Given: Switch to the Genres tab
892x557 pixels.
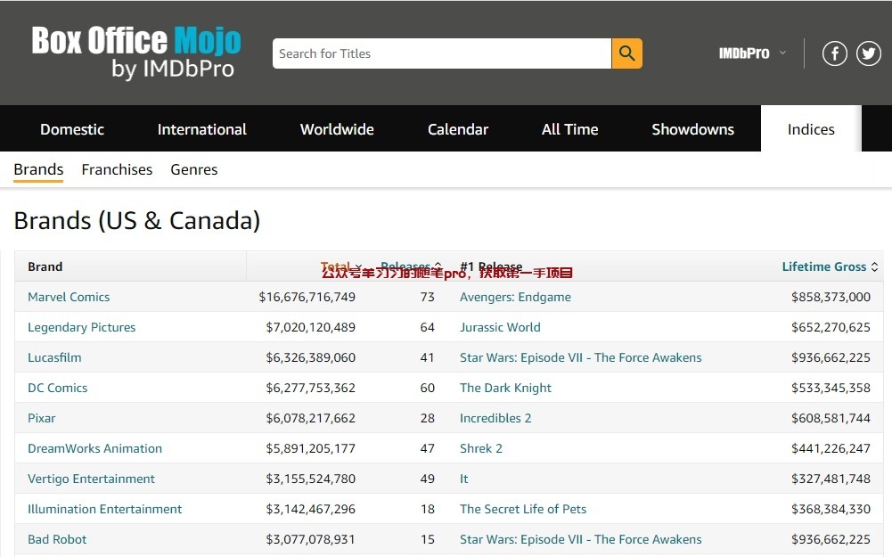Looking at the screenshot, I should (x=194, y=169).
